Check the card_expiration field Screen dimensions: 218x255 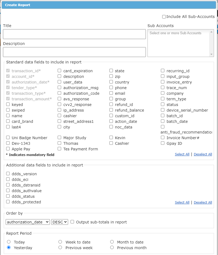pos(59,70)
